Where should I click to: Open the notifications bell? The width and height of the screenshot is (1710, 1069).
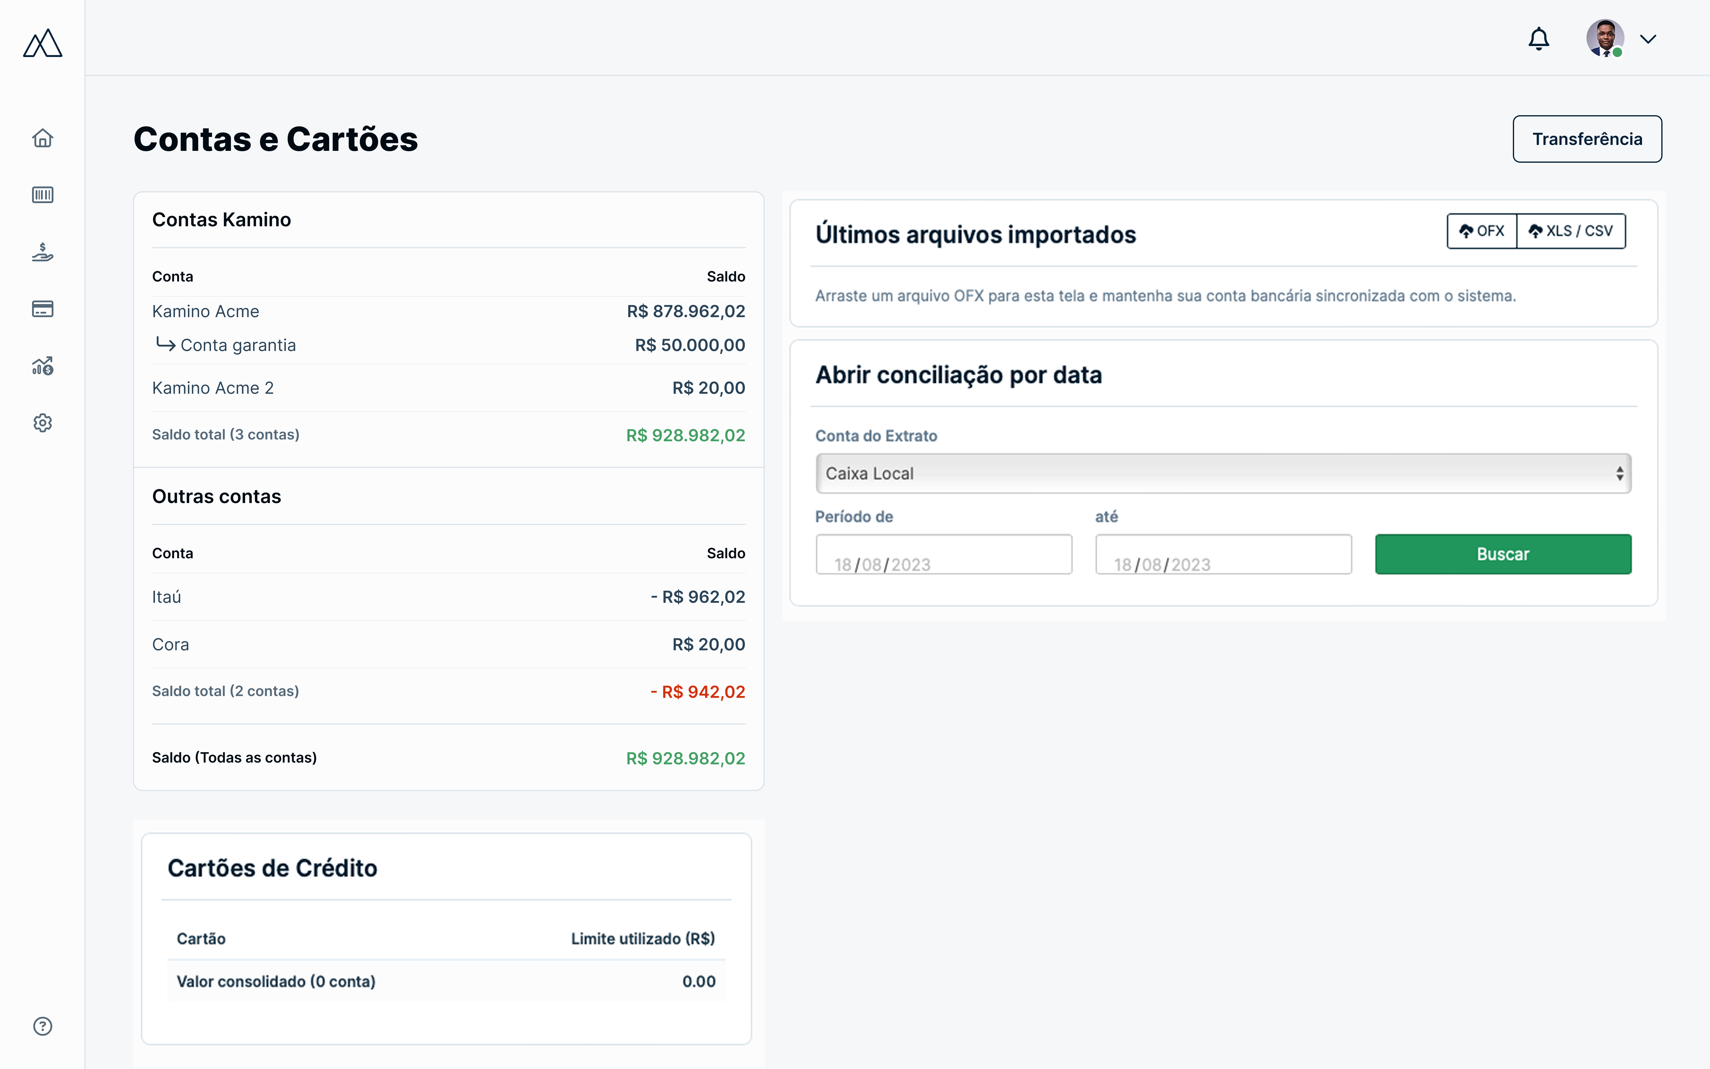(1538, 39)
